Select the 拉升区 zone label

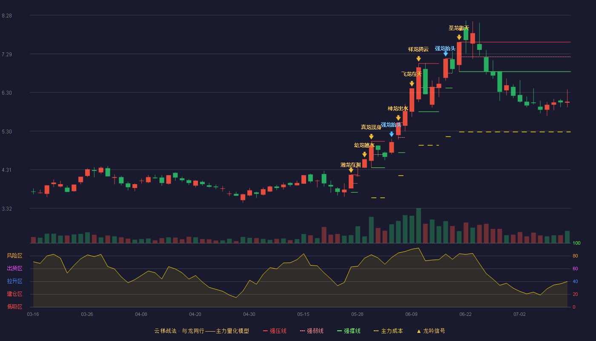pyautogui.click(x=15, y=281)
